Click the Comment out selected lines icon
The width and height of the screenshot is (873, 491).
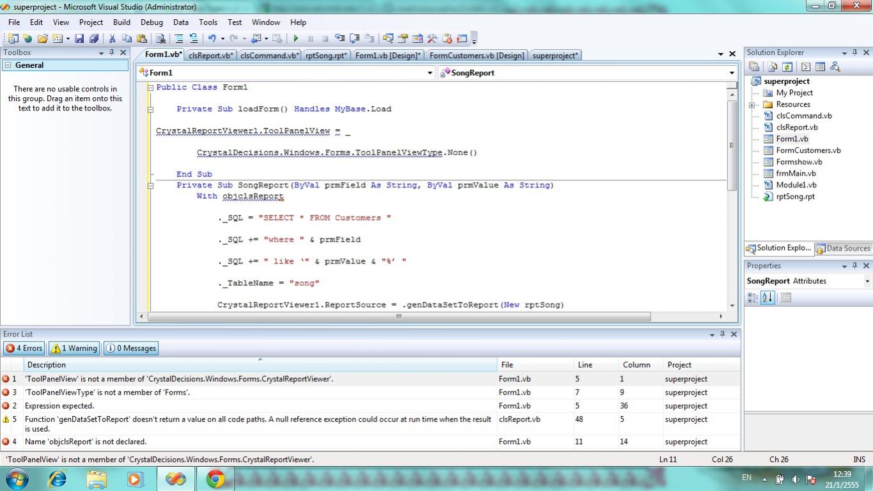[x=179, y=38]
